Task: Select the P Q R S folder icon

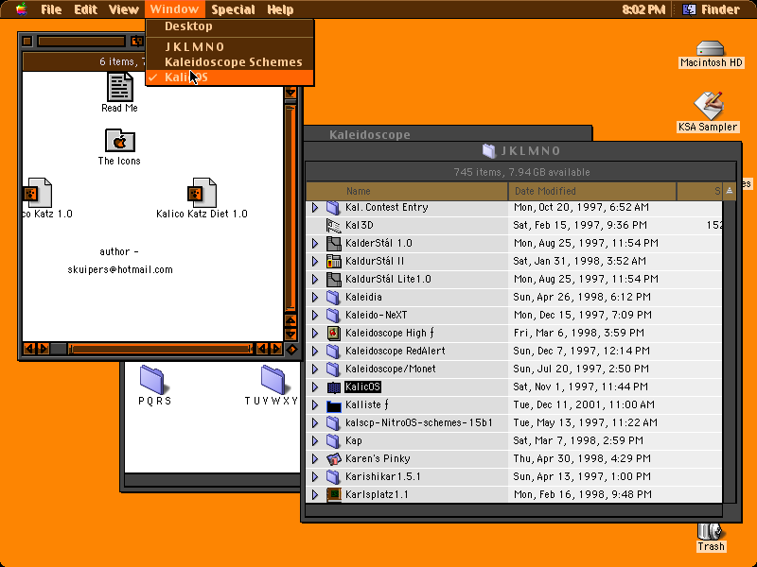Action: click(152, 380)
